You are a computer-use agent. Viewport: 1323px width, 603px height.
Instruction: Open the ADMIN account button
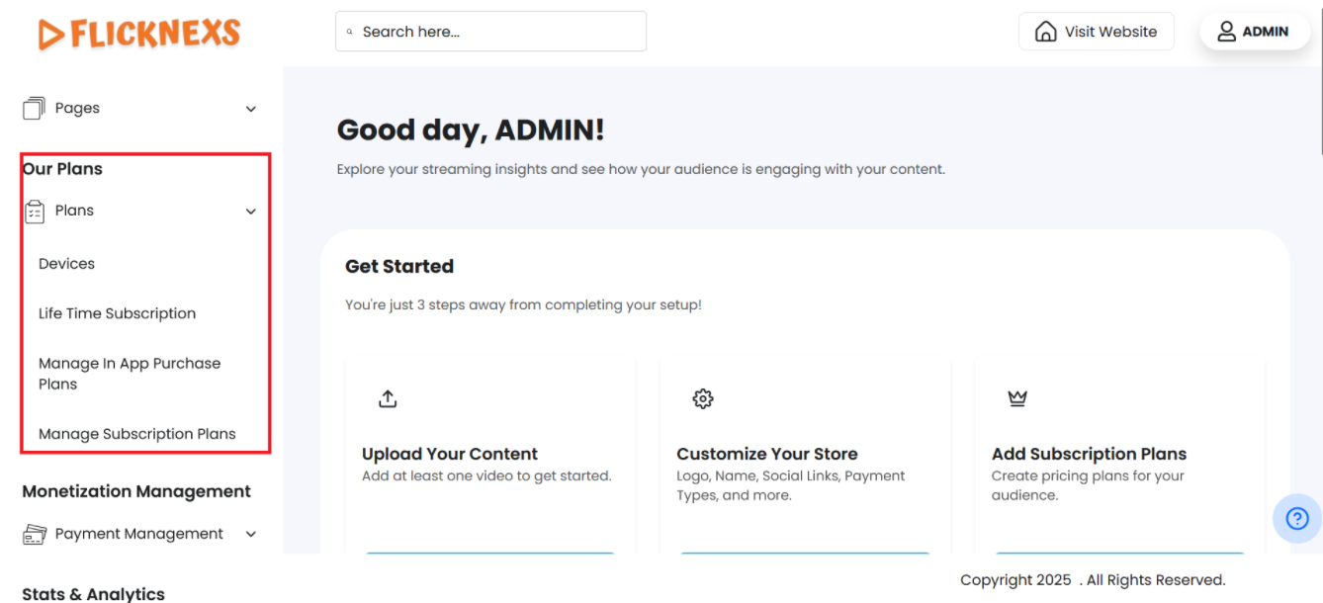(x=1254, y=32)
